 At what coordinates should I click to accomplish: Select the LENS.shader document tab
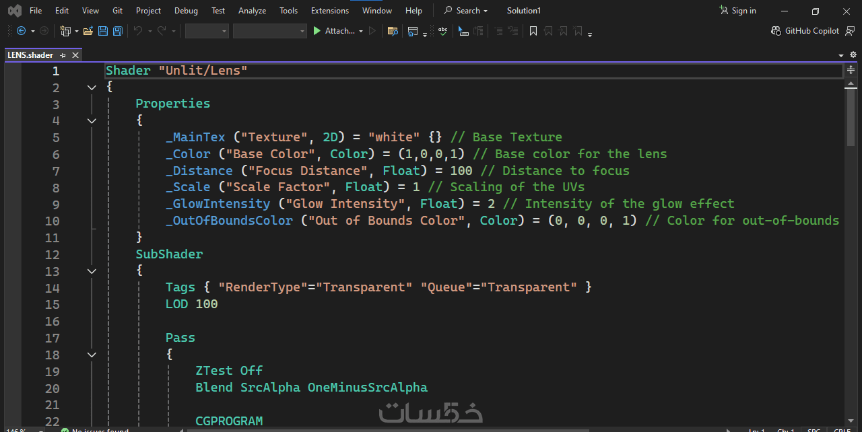(30, 55)
